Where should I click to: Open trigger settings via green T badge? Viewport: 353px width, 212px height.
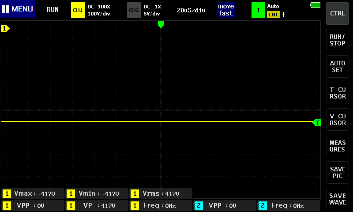(x=258, y=10)
